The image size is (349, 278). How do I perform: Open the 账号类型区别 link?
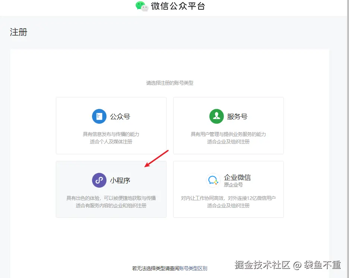coord(193,268)
